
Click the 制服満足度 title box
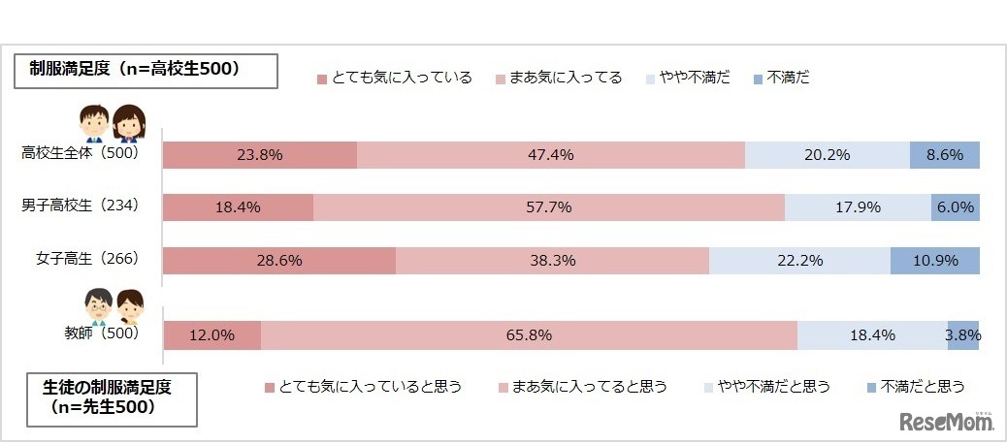[x=146, y=71]
